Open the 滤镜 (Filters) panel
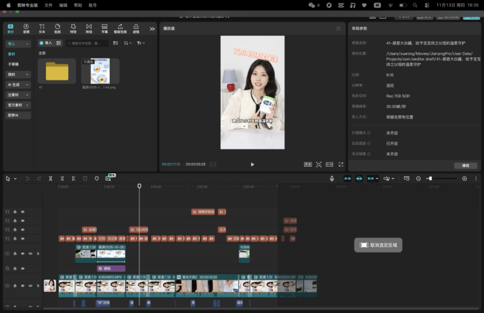 136,28
